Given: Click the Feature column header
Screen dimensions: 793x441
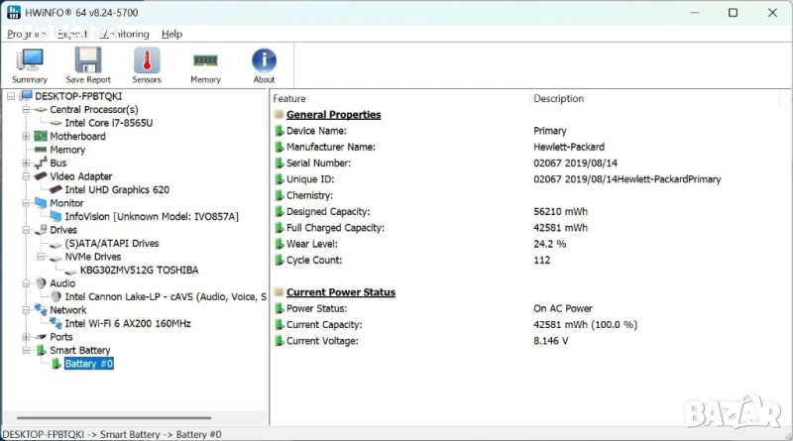Looking at the screenshot, I should [289, 99].
